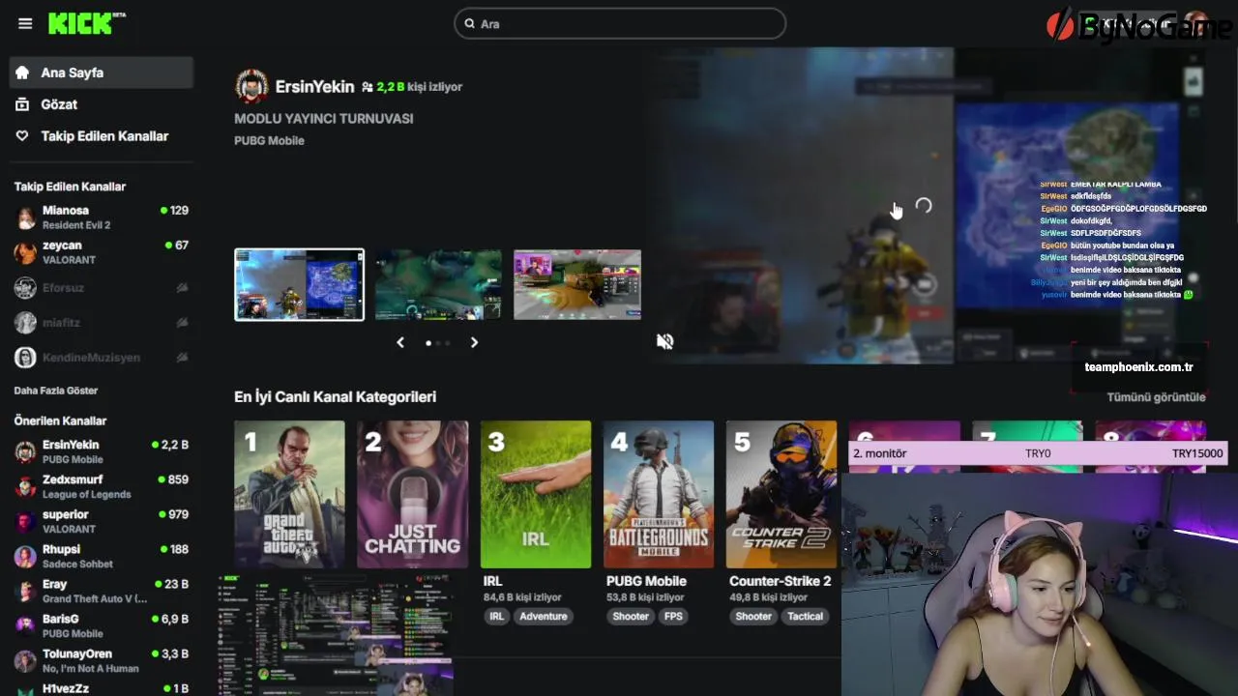Image resolution: width=1238 pixels, height=696 pixels.
Task: Click PUBG Mobile category title
Action: (646, 581)
